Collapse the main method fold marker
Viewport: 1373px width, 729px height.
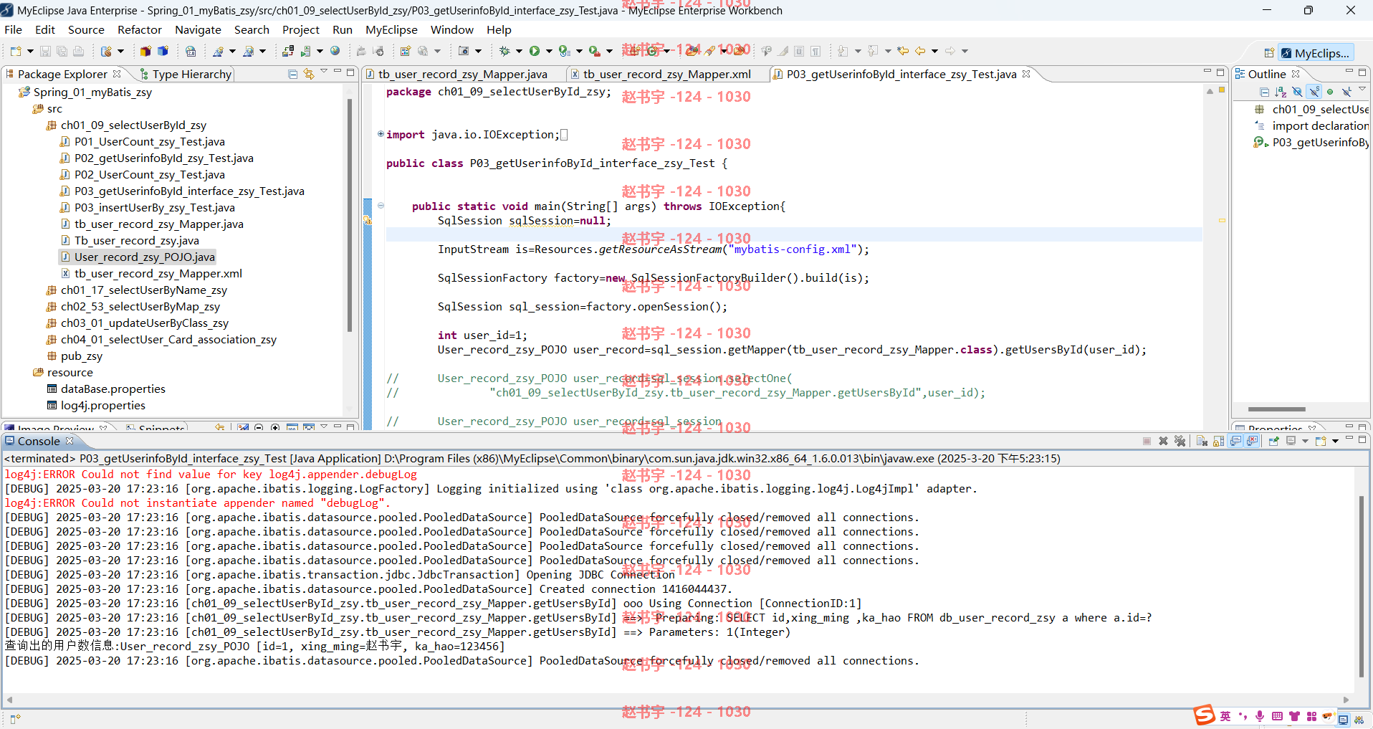pos(381,206)
